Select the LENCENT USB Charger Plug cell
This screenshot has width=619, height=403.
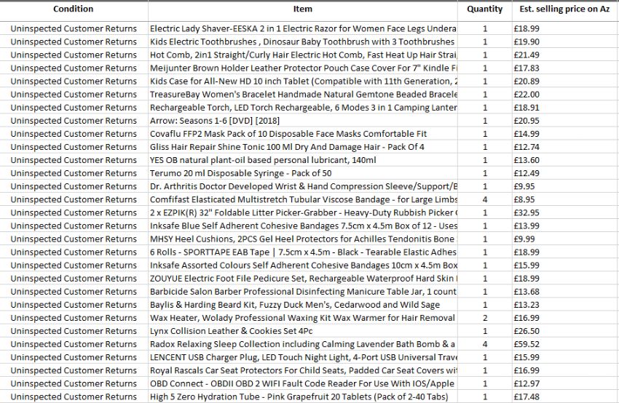(303, 357)
